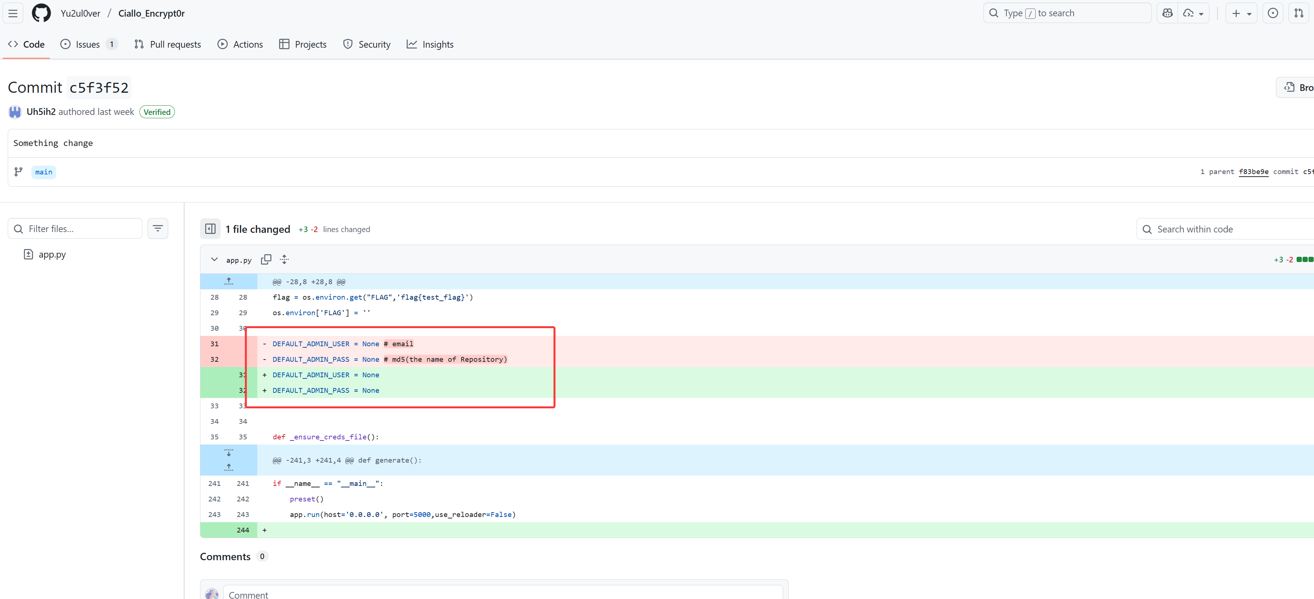Open the create new plus dropdown
This screenshot has width=1314, height=599.
(x=1241, y=13)
